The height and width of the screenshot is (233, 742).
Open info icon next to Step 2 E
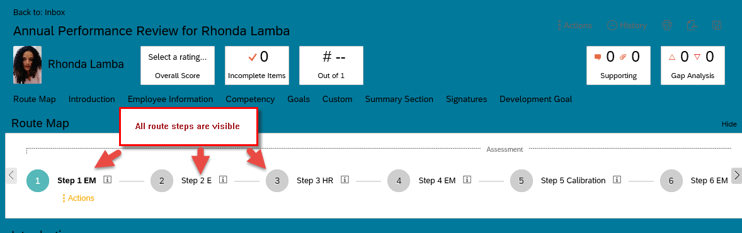pos(224,180)
